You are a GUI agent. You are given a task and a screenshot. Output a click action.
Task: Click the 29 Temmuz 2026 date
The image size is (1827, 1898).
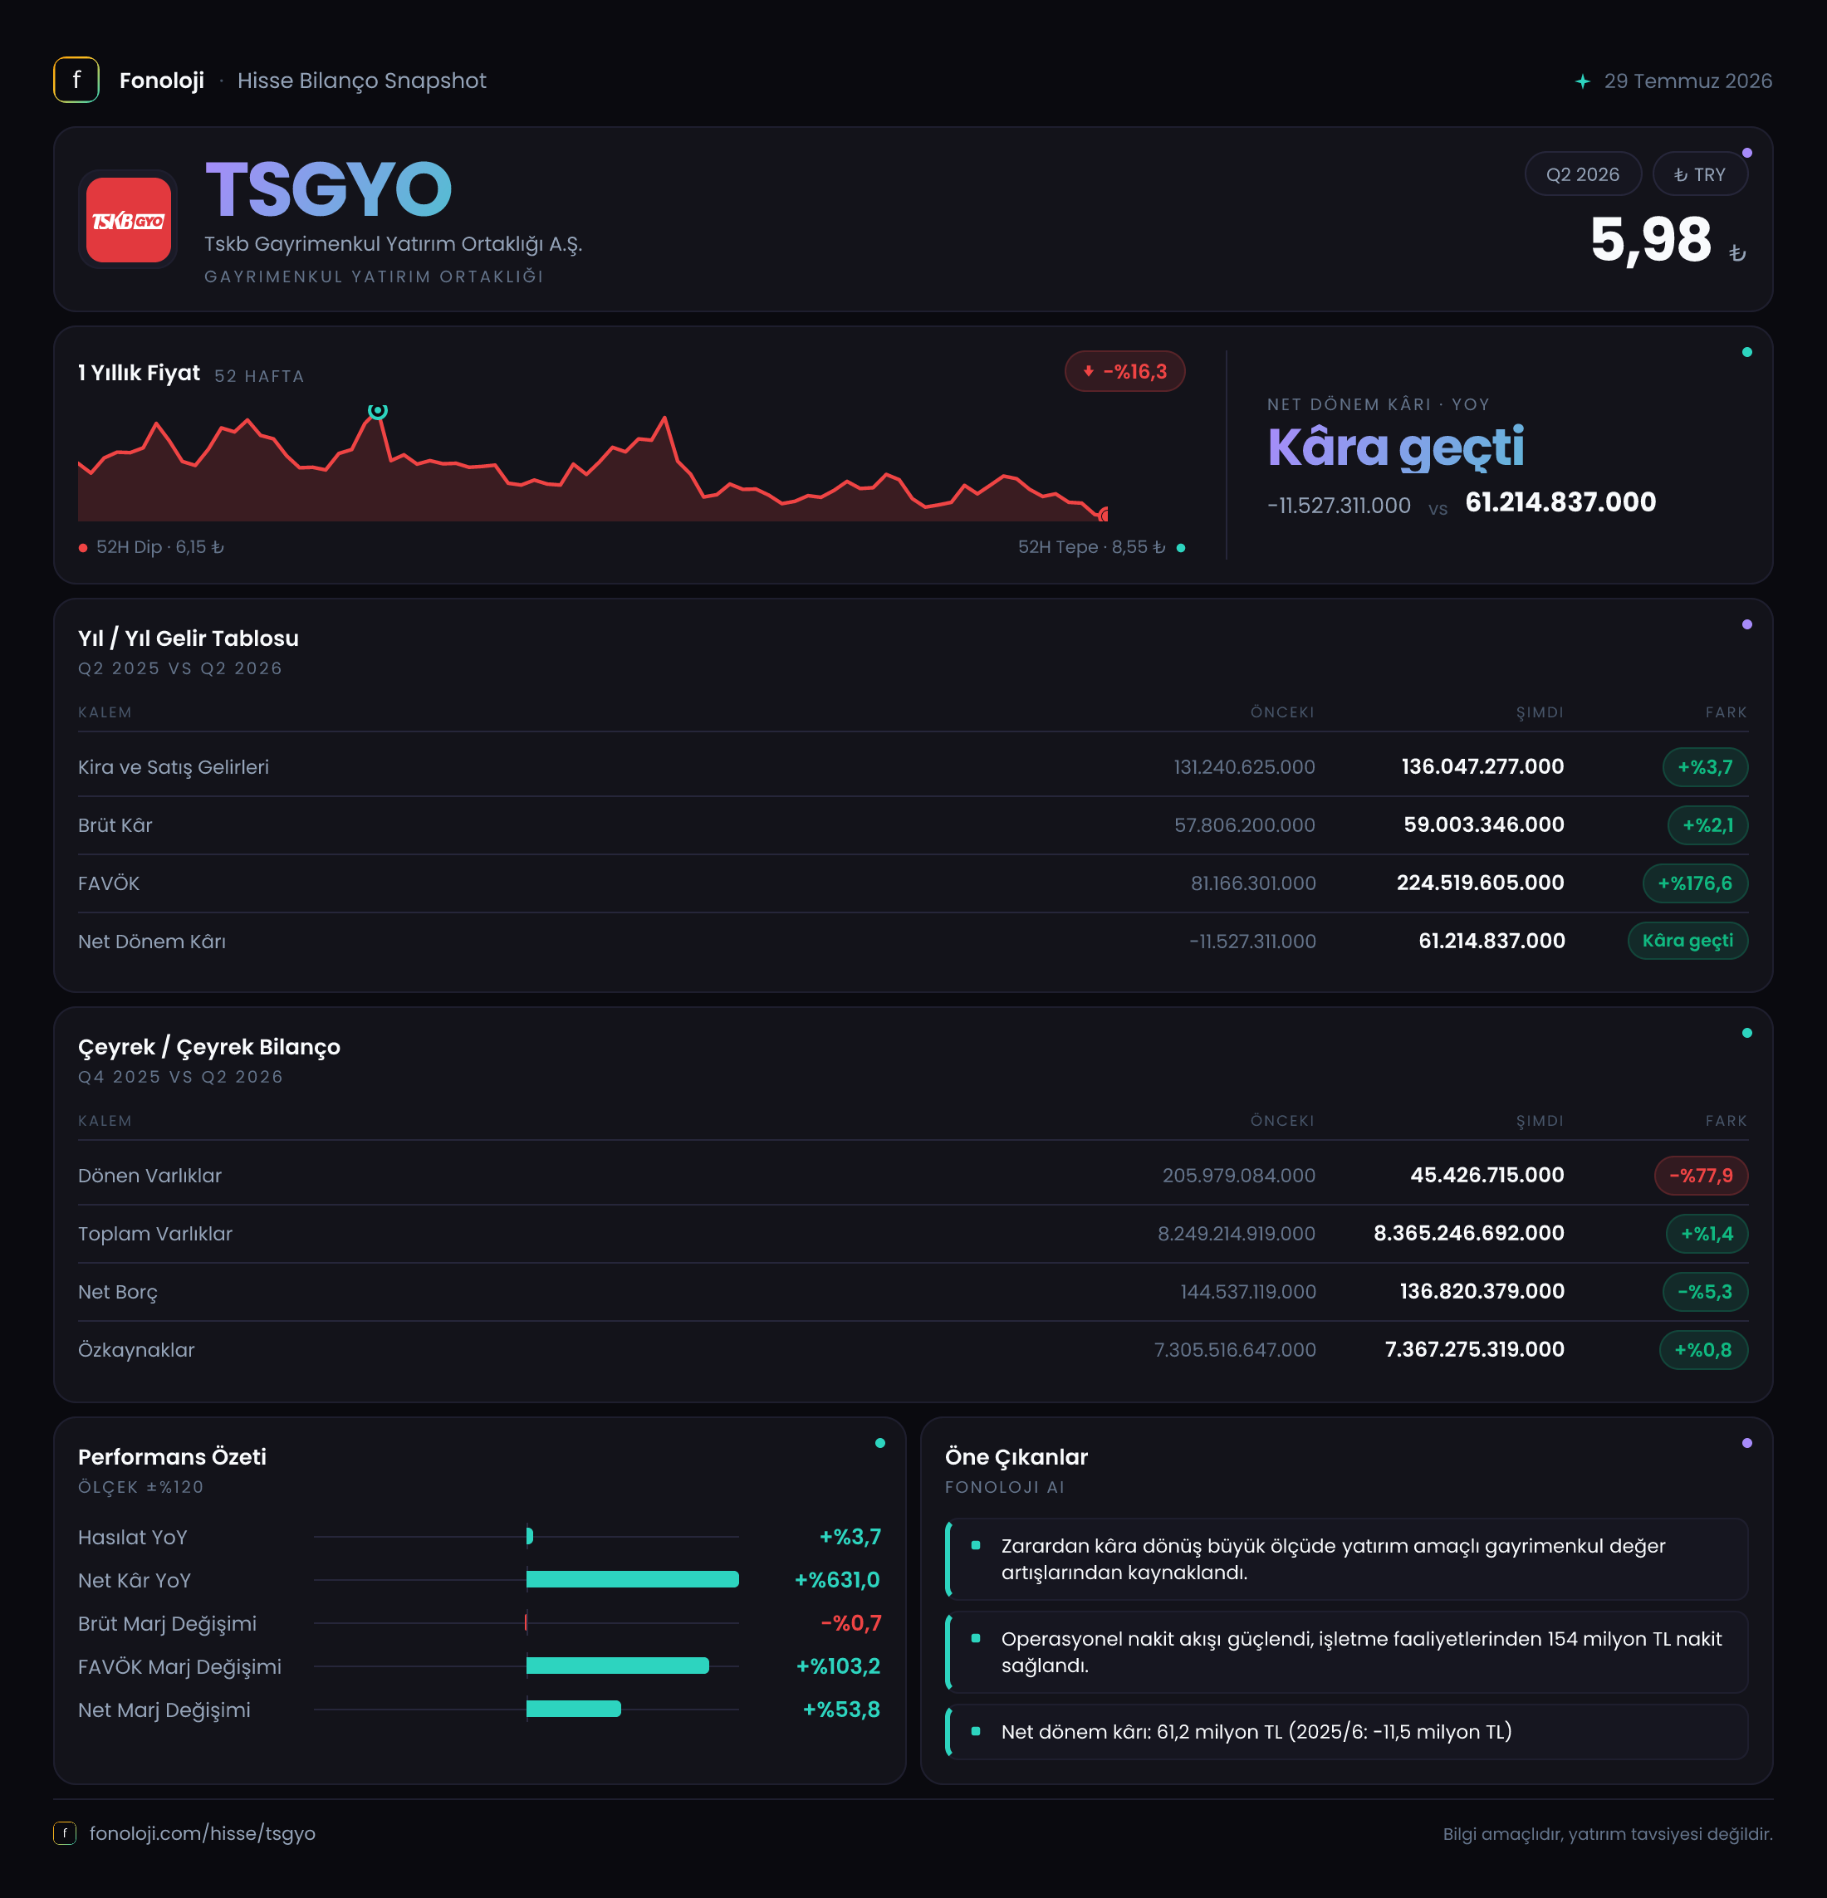pyautogui.click(x=1687, y=81)
